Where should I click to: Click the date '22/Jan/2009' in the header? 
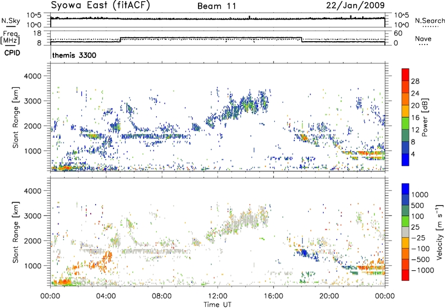pos(355,6)
